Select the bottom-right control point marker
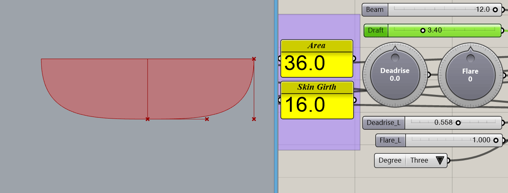The height and width of the screenshot is (193, 508). click(254, 119)
